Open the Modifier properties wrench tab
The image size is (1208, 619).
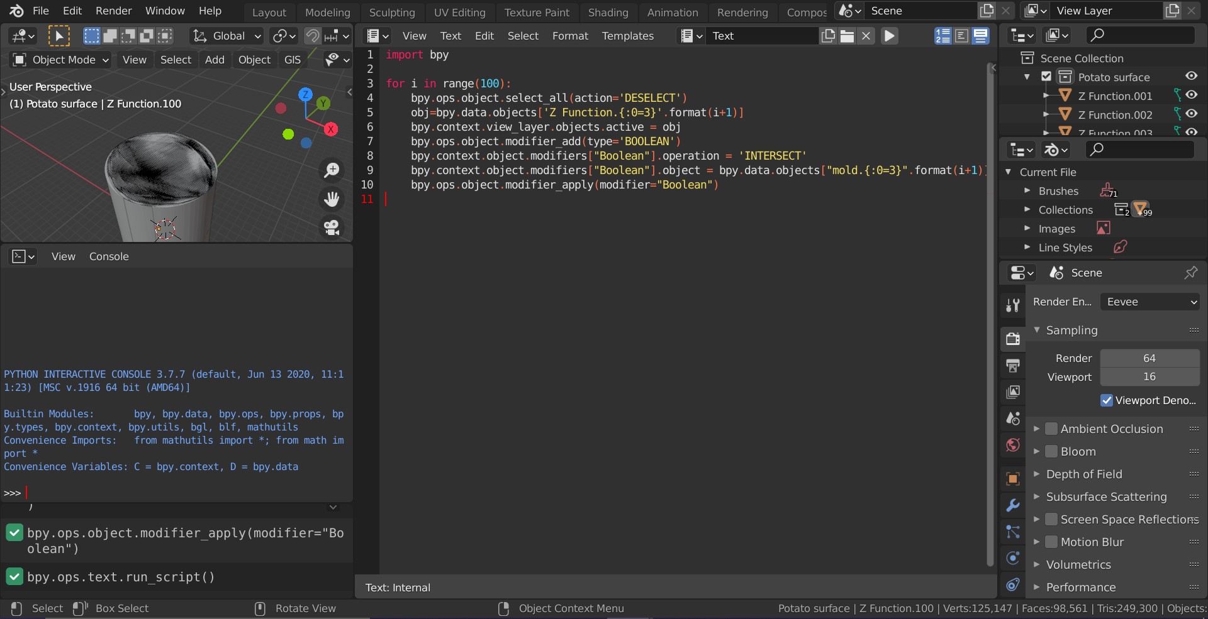pos(1012,505)
